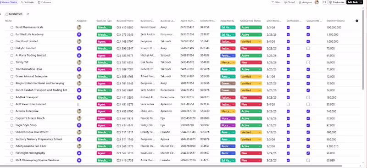
Task: Click the Onboarding Status column header
Action: [250, 21]
